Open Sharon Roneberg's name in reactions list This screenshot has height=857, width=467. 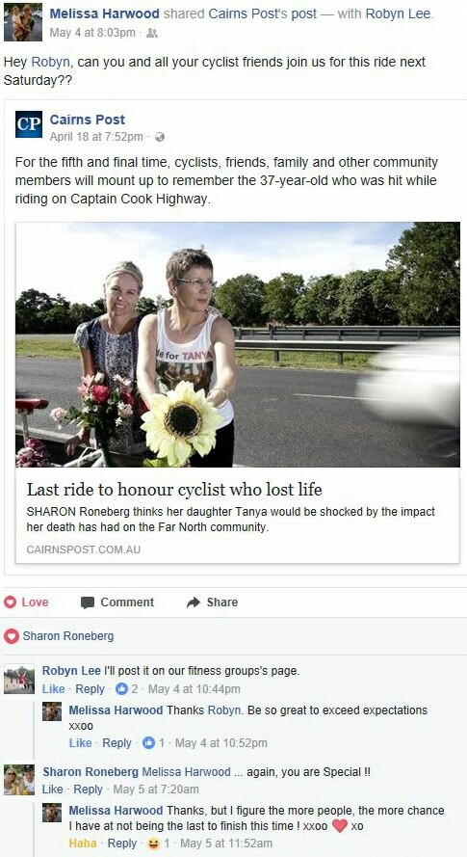pyautogui.click(x=68, y=636)
